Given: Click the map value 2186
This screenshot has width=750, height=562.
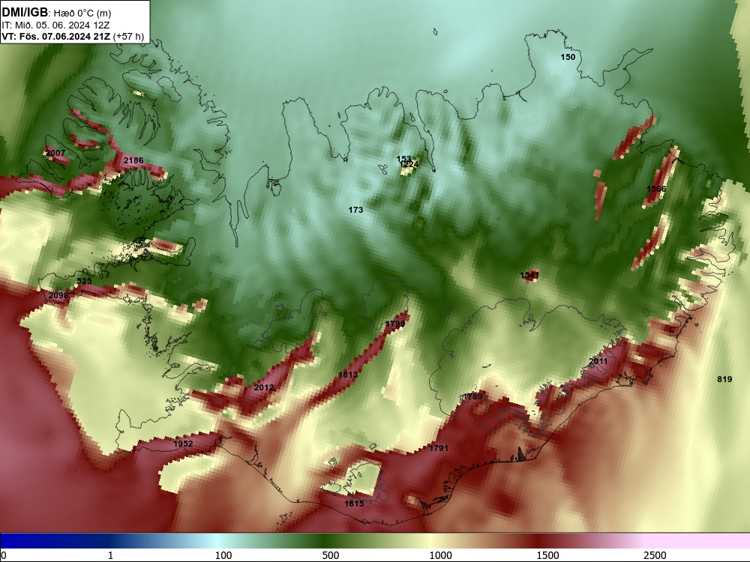Looking at the screenshot, I should coord(133,160).
